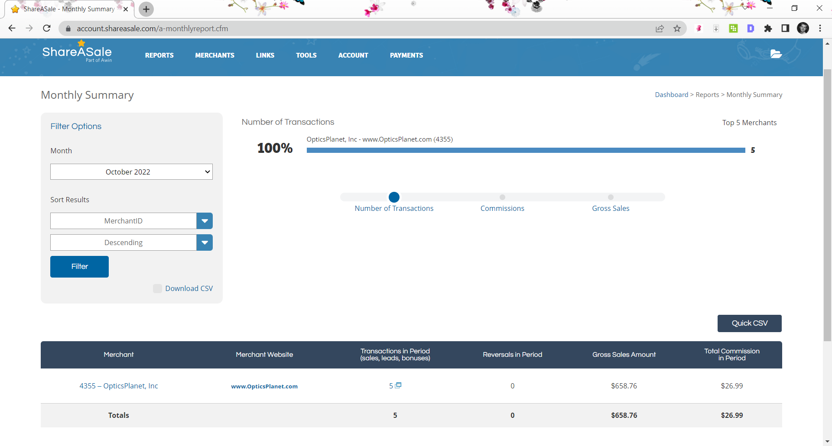Open the PAYMENTS menu
The width and height of the screenshot is (832, 446).
(x=406, y=55)
